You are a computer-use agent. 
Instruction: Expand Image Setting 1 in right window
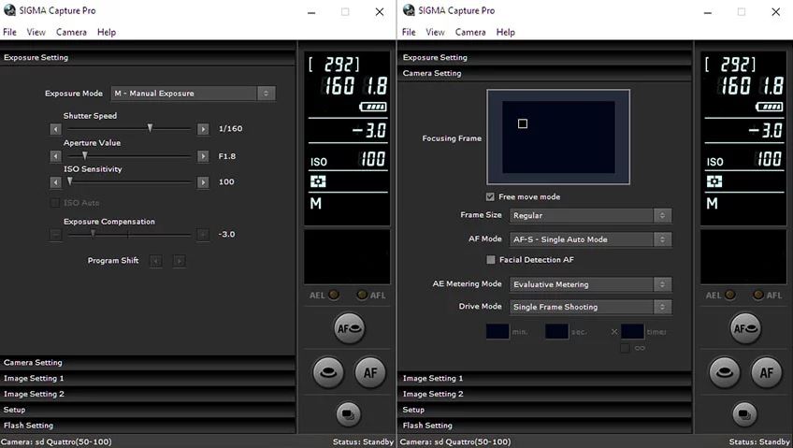point(545,378)
